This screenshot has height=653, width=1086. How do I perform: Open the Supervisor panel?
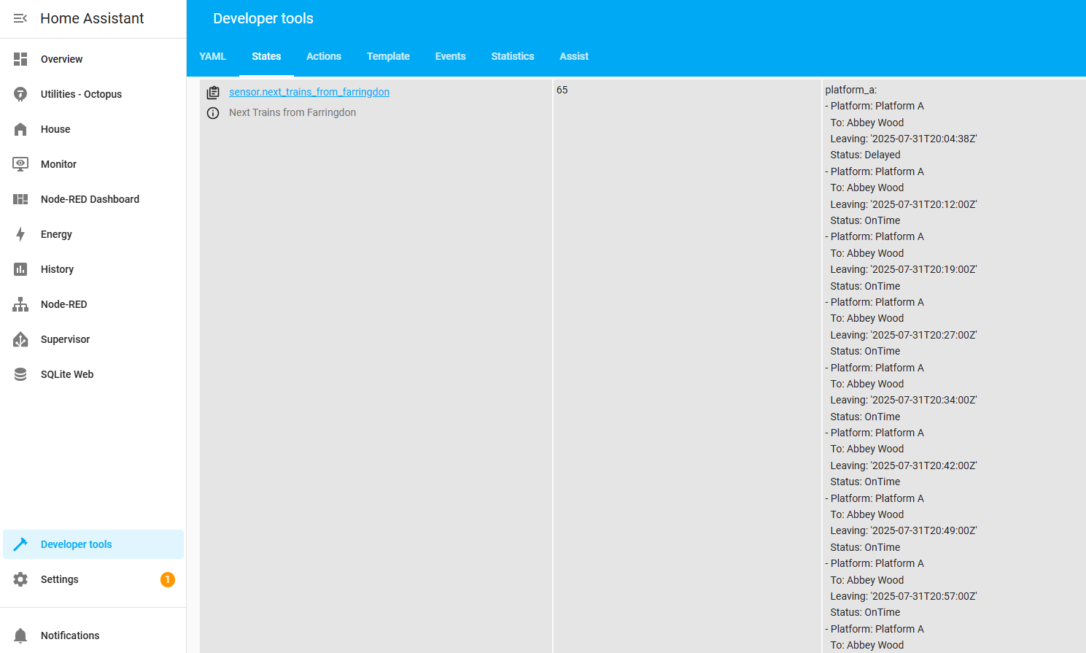[65, 339]
